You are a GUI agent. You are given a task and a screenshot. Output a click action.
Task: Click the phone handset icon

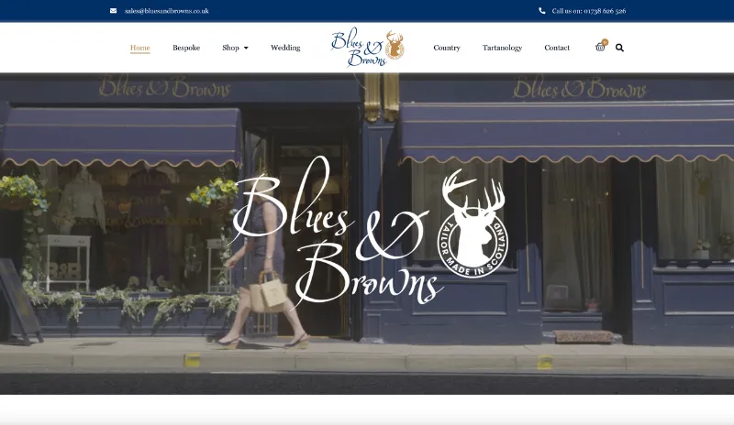coord(542,11)
